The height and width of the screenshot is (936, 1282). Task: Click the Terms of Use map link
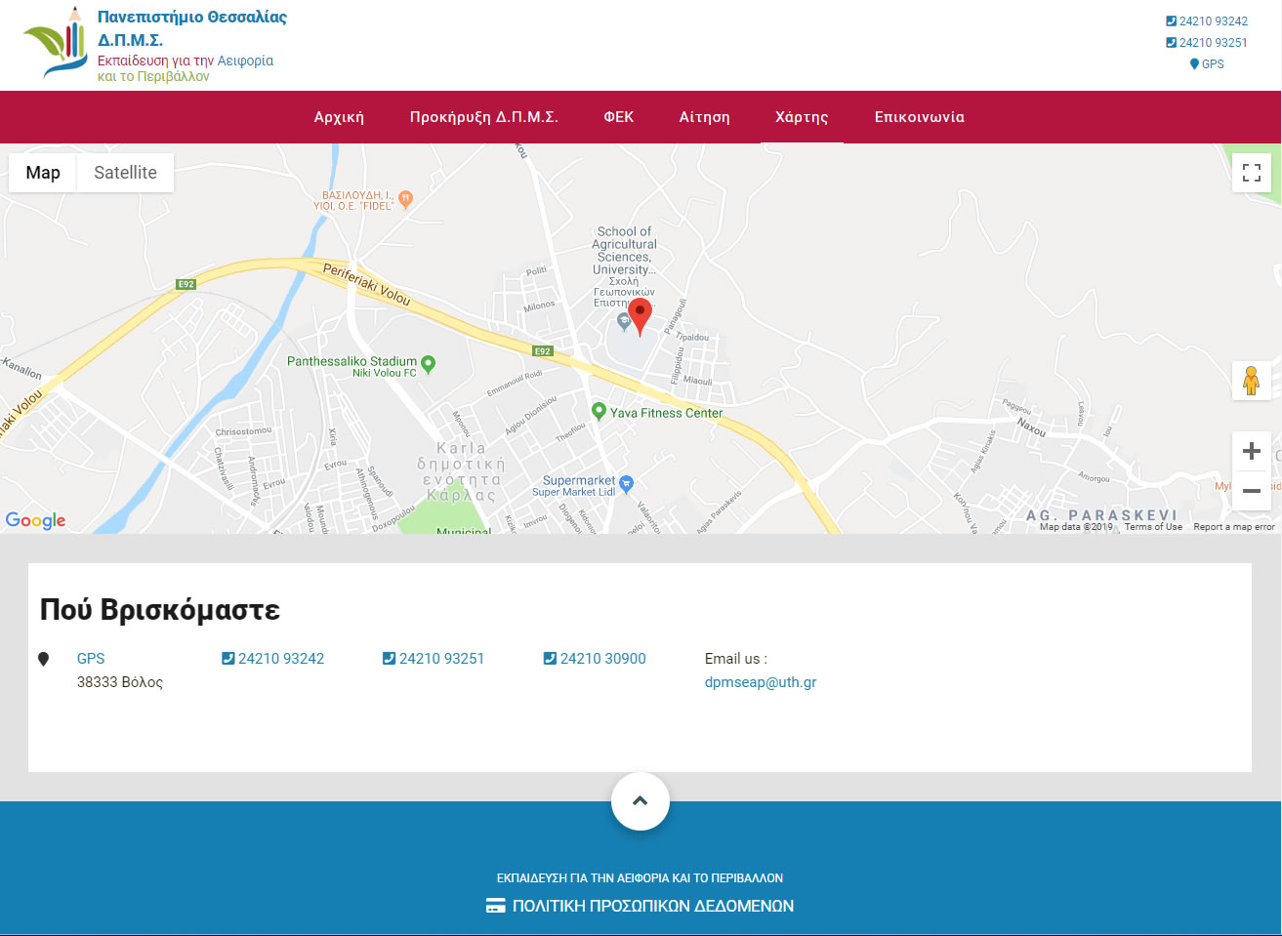pos(1153,527)
